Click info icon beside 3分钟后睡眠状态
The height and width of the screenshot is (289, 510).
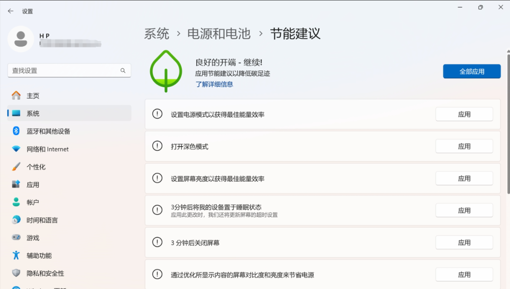pos(157,210)
